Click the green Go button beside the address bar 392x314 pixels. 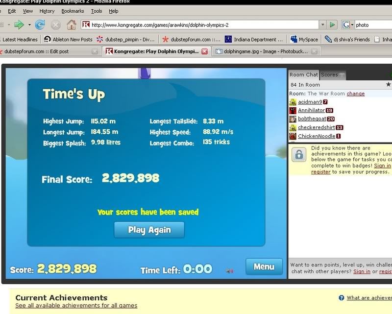pos(332,25)
